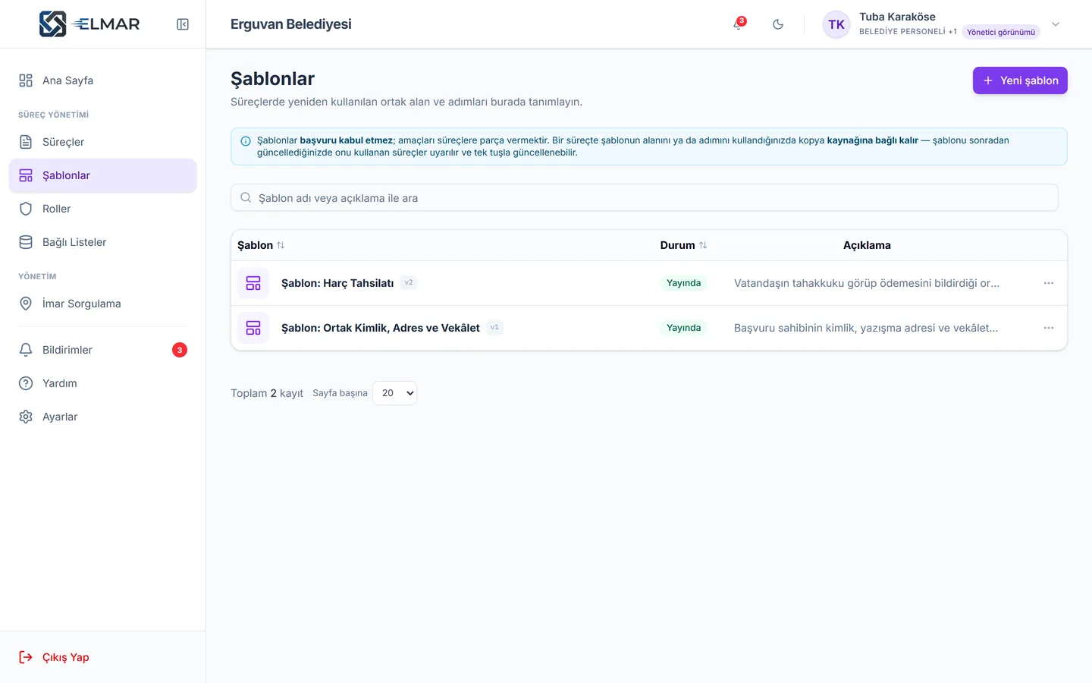Go to Ana Sayfa
The width and height of the screenshot is (1092, 683).
pyautogui.click(x=102, y=80)
